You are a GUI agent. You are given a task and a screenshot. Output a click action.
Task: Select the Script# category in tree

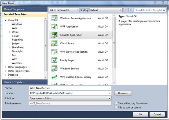16,44
